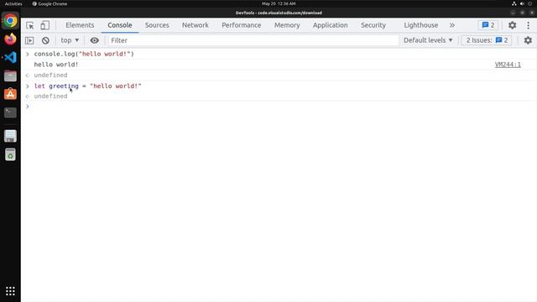Open the Activities overview
Viewport: 537px width, 302px height.
coord(13,3)
